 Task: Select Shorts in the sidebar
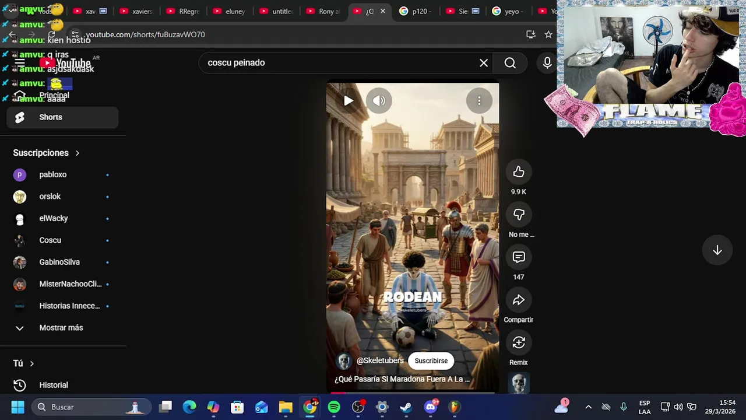tap(62, 117)
